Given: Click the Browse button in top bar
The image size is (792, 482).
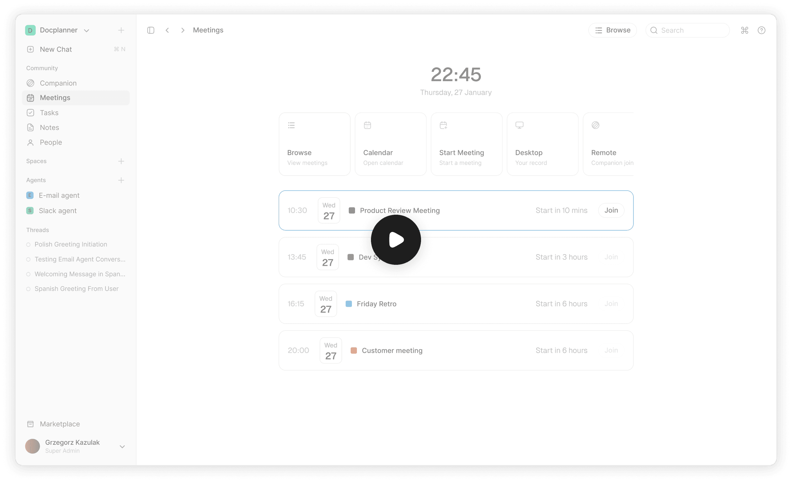Looking at the screenshot, I should (x=612, y=30).
